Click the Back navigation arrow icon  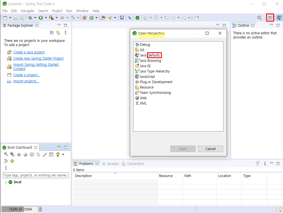173,18
